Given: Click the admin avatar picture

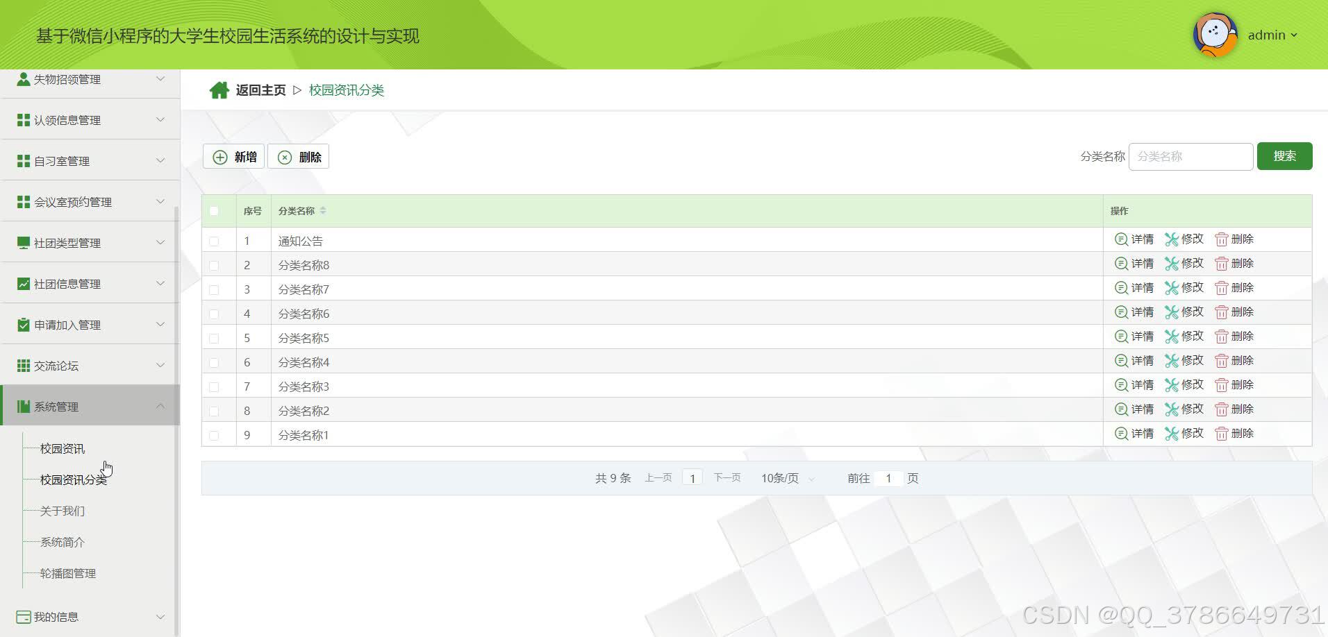Looking at the screenshot, I should 1215,35.
